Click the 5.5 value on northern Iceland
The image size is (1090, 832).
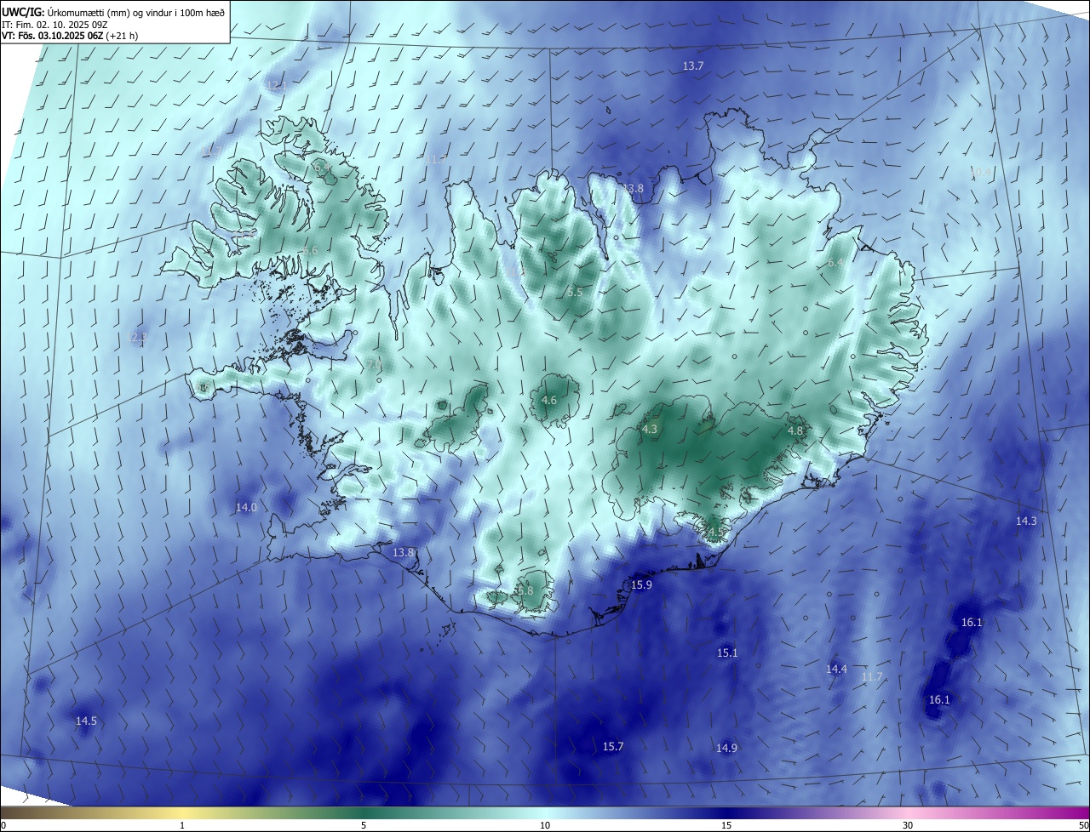(575, 293)
